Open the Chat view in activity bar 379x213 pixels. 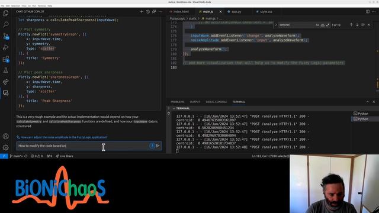5,93
